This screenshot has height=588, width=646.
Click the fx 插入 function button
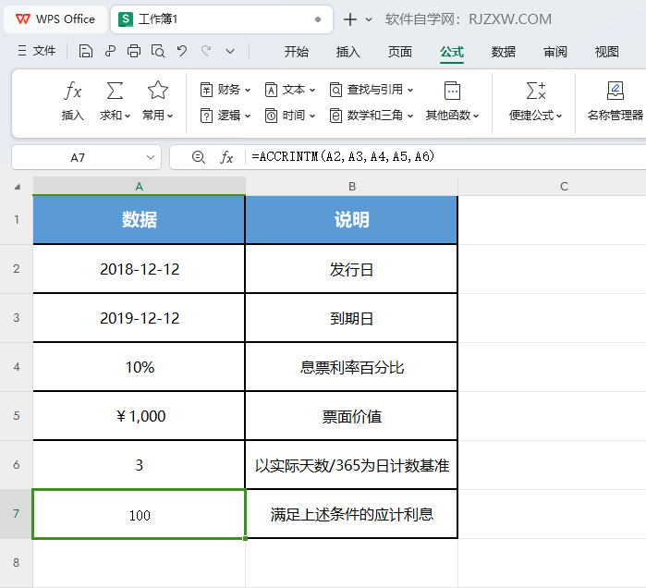tap(72, 101)
